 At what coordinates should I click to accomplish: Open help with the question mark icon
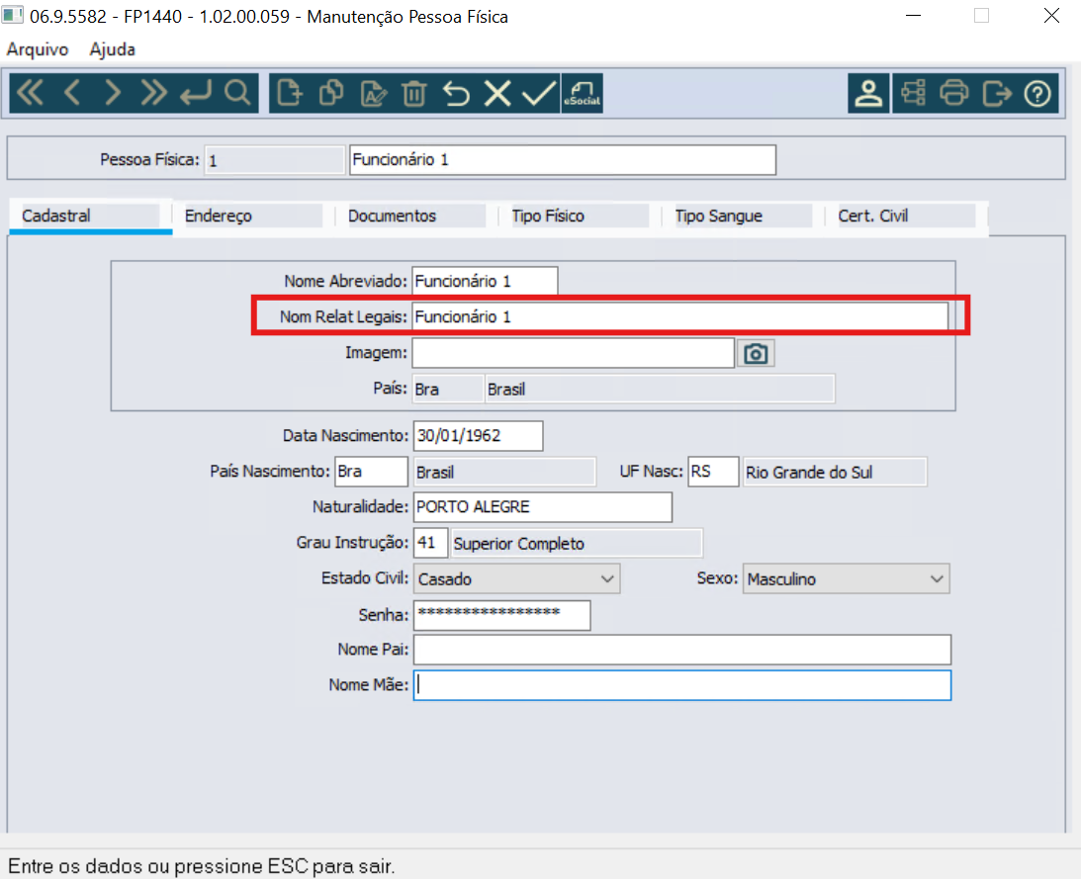point(1037,92)
